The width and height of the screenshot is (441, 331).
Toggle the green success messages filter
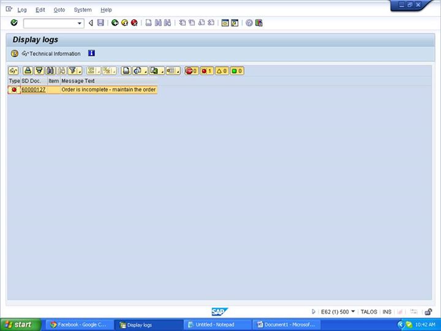click(237, 70)
